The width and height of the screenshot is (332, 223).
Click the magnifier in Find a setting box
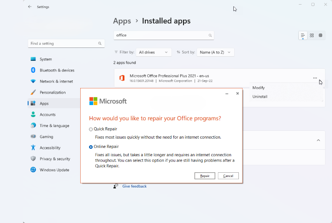pyautogui.click(x=100, y=43)
